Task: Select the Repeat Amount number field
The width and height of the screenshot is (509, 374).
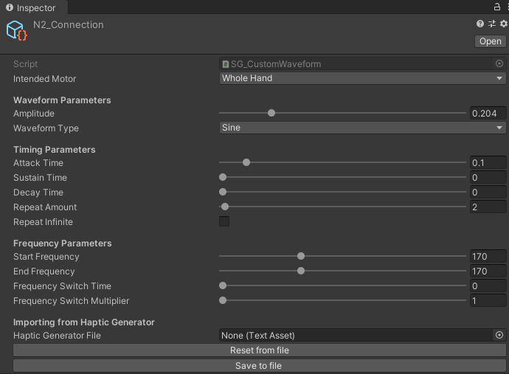Action: coord(488,207)
